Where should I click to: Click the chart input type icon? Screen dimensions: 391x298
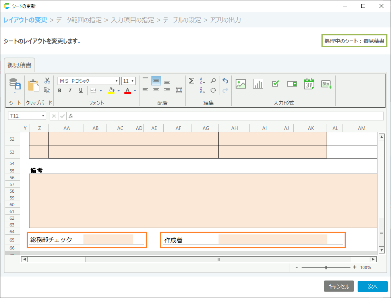[x=258, y=84]
